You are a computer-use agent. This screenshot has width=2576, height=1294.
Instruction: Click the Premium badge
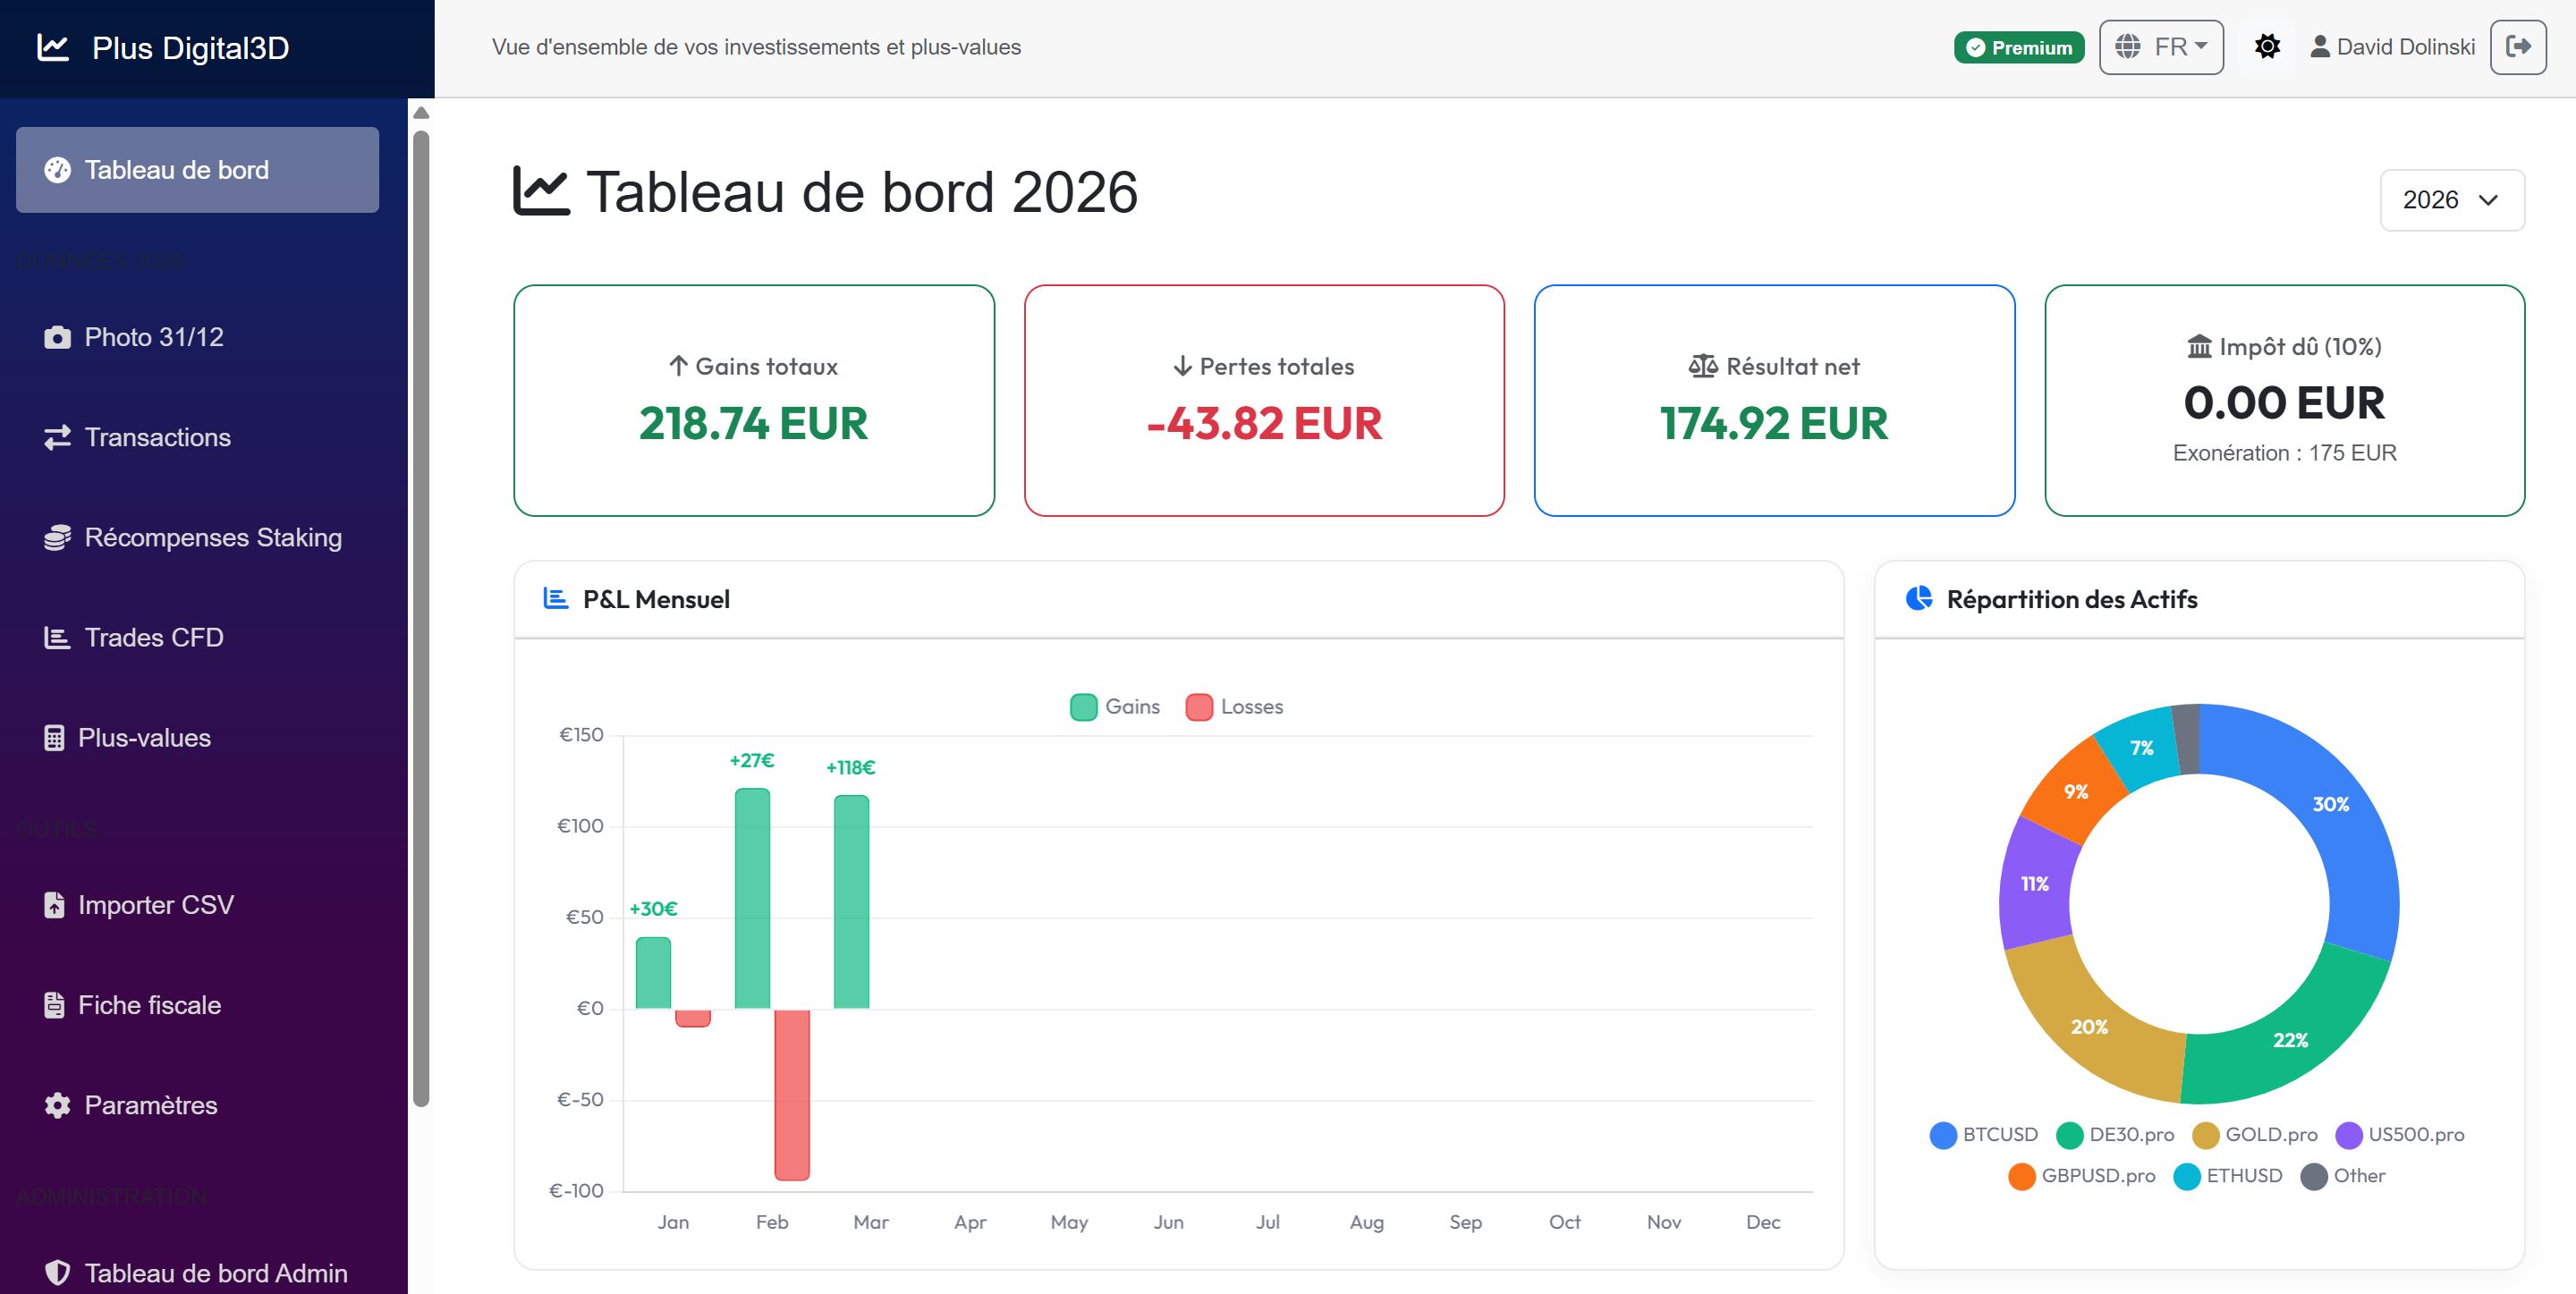(2018, 47)
